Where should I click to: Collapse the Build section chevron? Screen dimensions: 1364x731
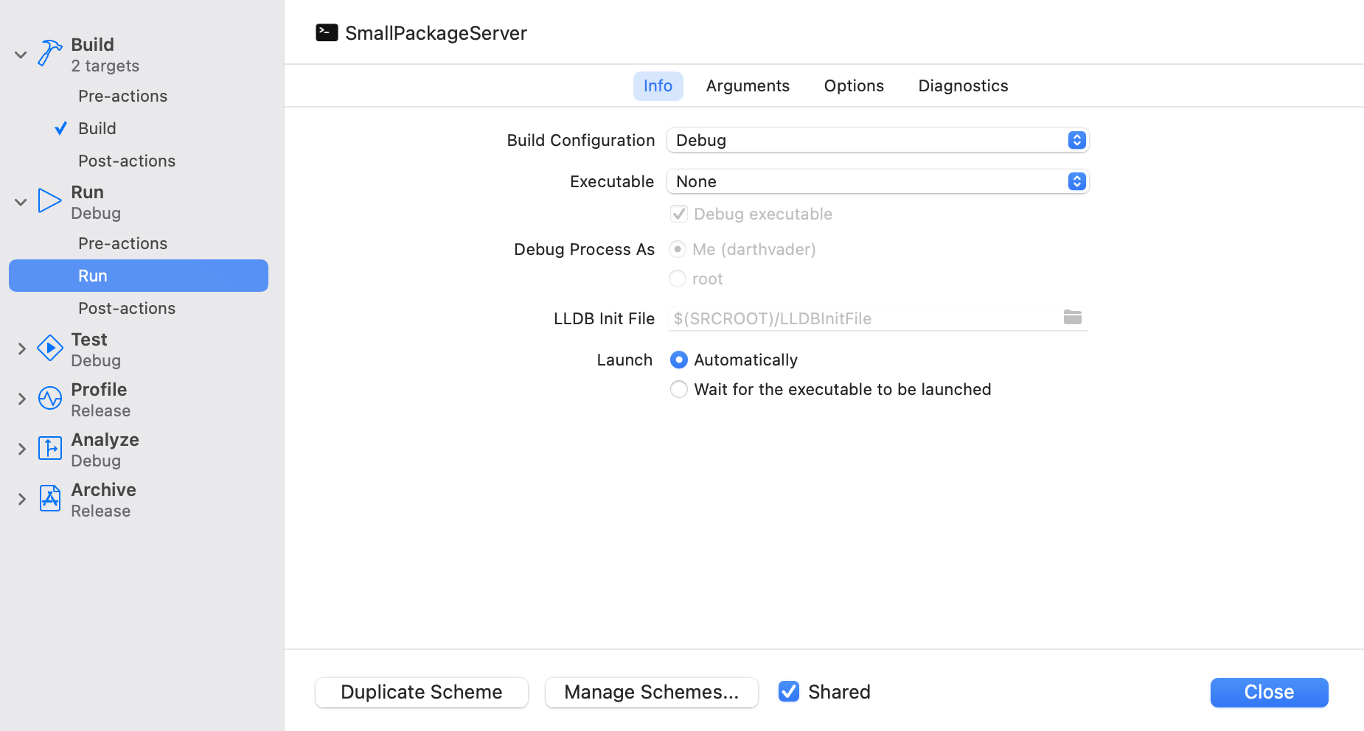tap(21, 55)
